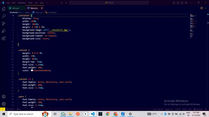Viewport: 209px width, 117px height.
Task: Click hero.css in the breadcrumb
Action: [x=39, y=12]
